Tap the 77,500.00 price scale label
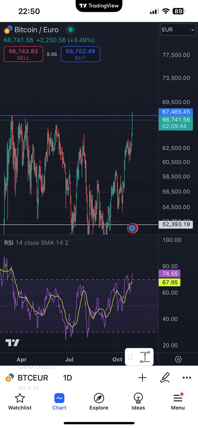This screenshot has width=198, height=428. tap(176, 55)
